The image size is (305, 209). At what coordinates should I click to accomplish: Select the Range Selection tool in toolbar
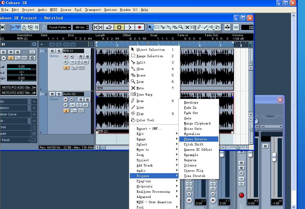[157, 27]
